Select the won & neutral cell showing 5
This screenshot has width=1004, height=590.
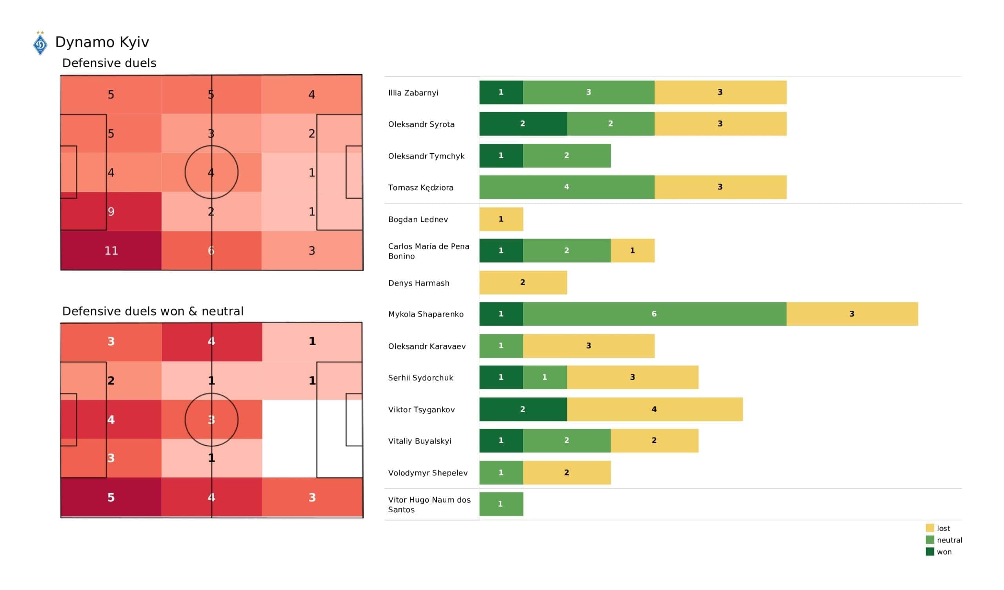(111, 497)
